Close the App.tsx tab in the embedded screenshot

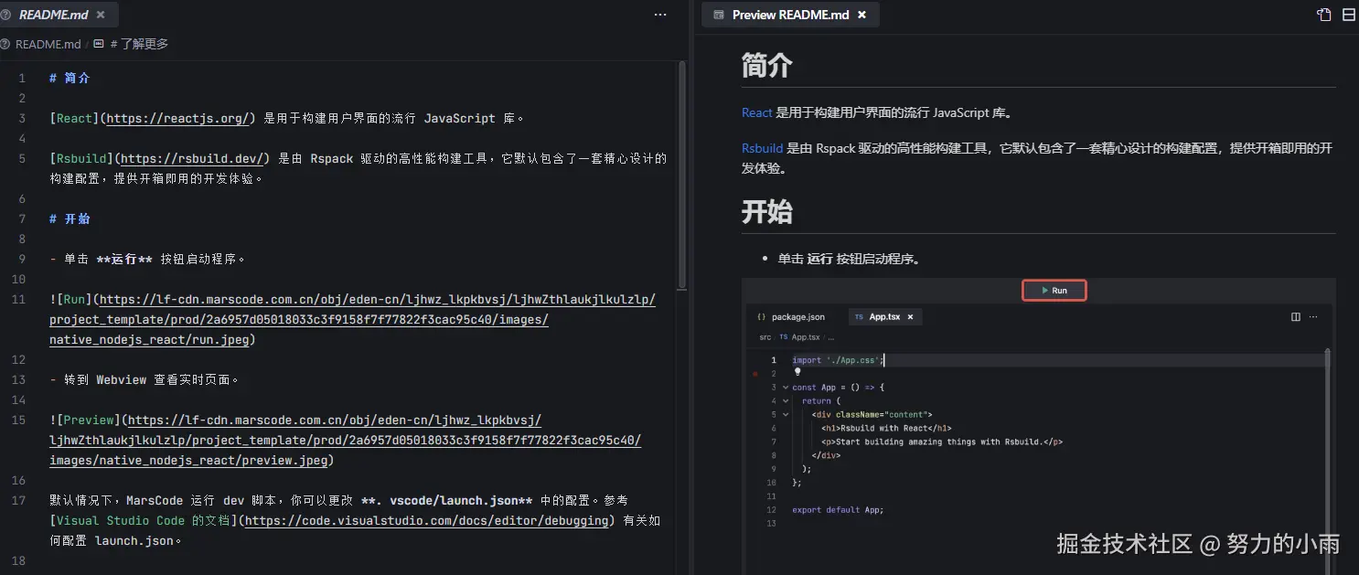coord(910,317)
